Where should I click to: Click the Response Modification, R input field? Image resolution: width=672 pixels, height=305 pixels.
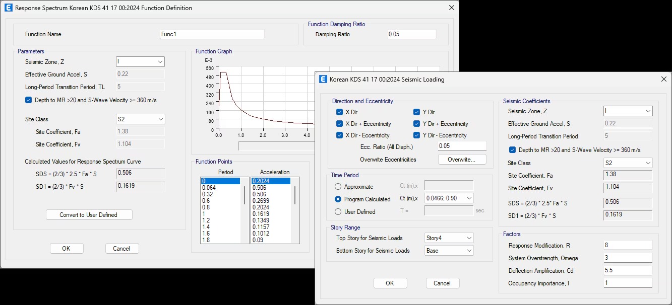click(x=628, y=246)
